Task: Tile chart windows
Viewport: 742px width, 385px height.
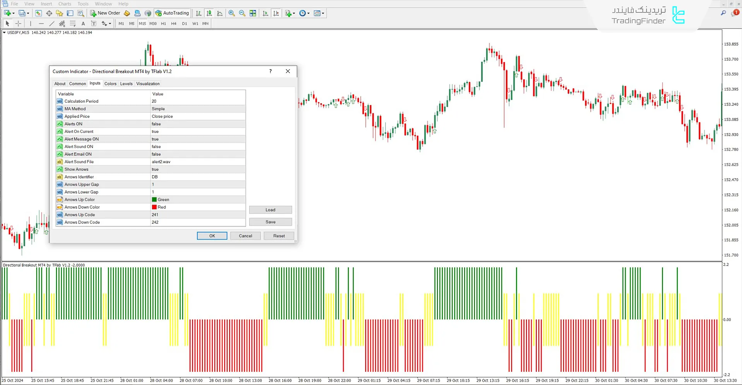Action: pyautogui.click(x=252, y=13)
